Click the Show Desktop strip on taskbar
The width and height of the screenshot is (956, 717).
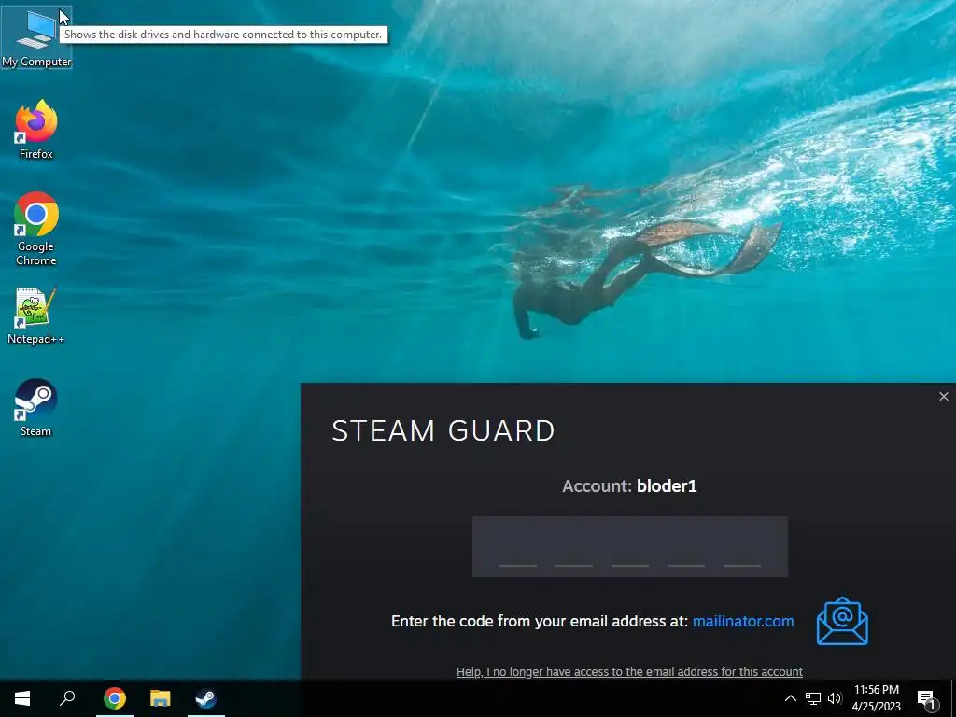(953, 698)
